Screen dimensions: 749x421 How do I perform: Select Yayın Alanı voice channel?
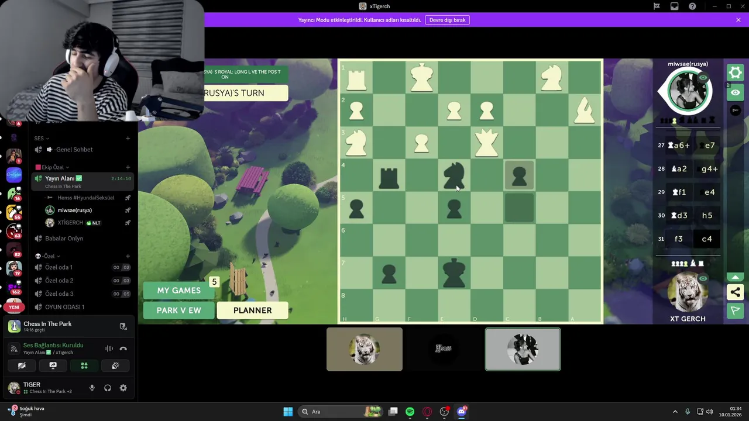82,181
